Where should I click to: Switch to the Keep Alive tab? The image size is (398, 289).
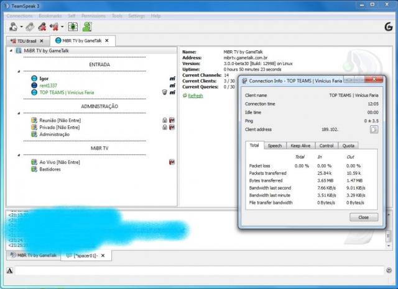coord(300,146)
